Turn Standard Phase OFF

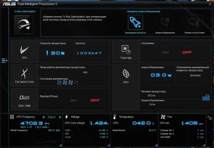[x=95, y=101]
